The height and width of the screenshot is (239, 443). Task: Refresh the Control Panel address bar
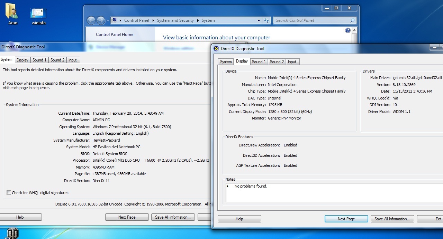tap(266, 20)
